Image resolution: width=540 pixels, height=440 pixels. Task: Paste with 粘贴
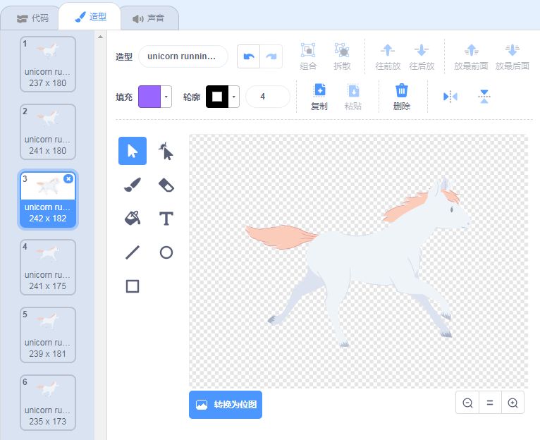353,97
